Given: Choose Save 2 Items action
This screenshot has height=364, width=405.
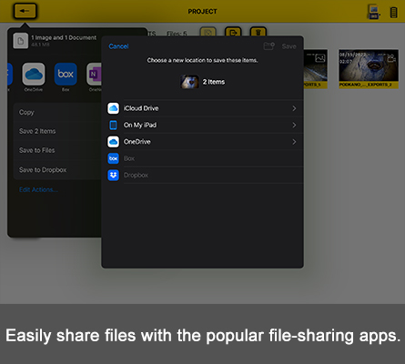Looking at the screenshot, I should click(57, 131).
